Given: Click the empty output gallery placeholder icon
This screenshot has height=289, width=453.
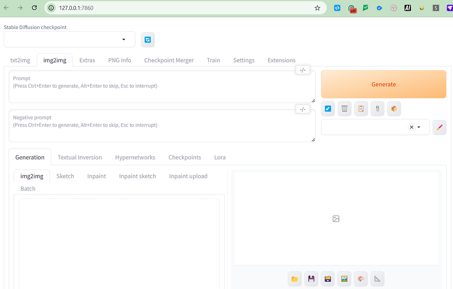Looking at the screenshot, I should (x=336, y=219).
